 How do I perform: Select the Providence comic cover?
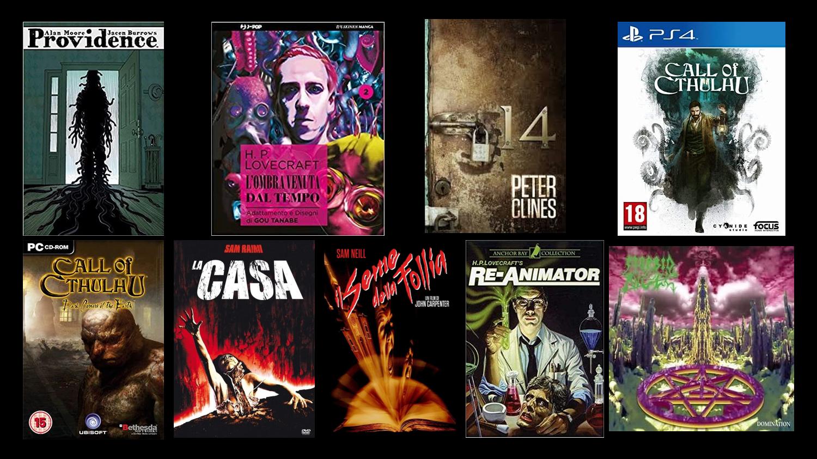click(x=93, y=128)
